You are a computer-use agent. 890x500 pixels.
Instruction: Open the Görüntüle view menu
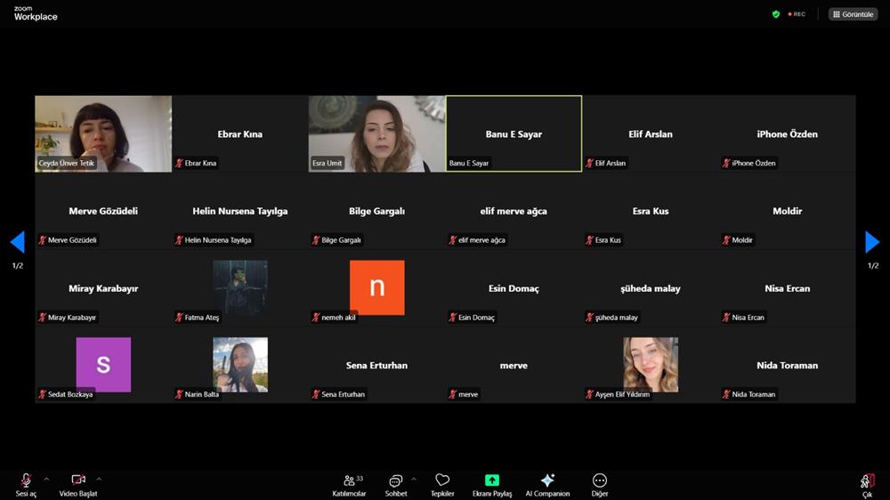click(x=853, y=14)
